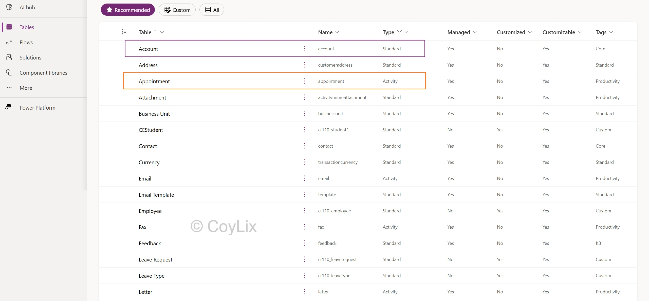Open the Account table
Image resolution: width=649 pixels, height=301 pixels.
point(148,49)
